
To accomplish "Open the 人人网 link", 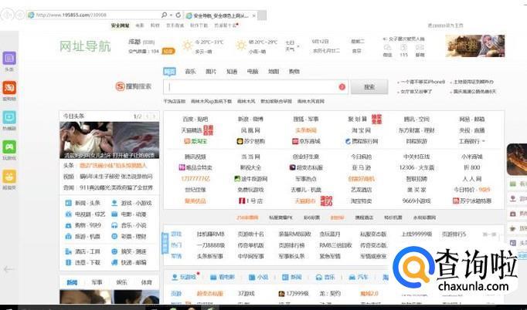I will [472, 179].
